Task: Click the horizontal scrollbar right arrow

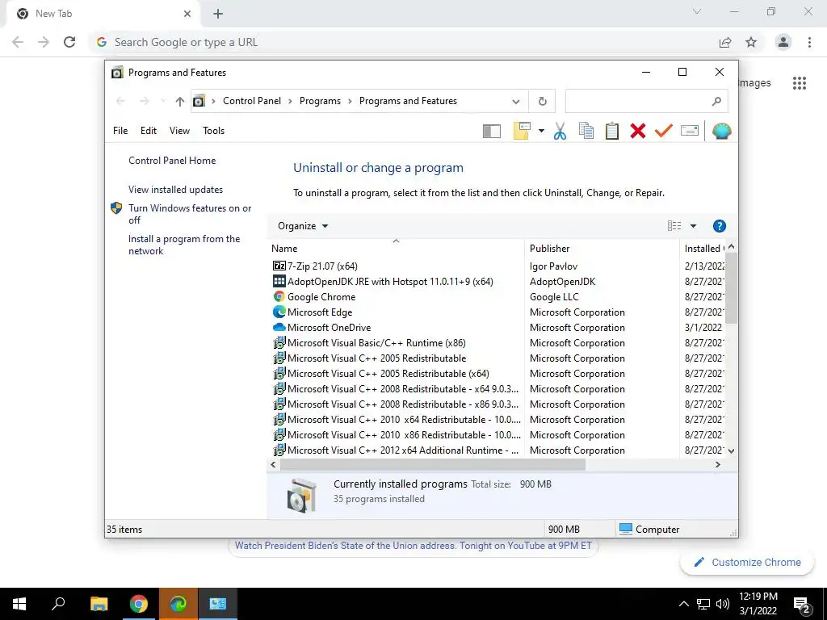Action: (x=717, y=464)
